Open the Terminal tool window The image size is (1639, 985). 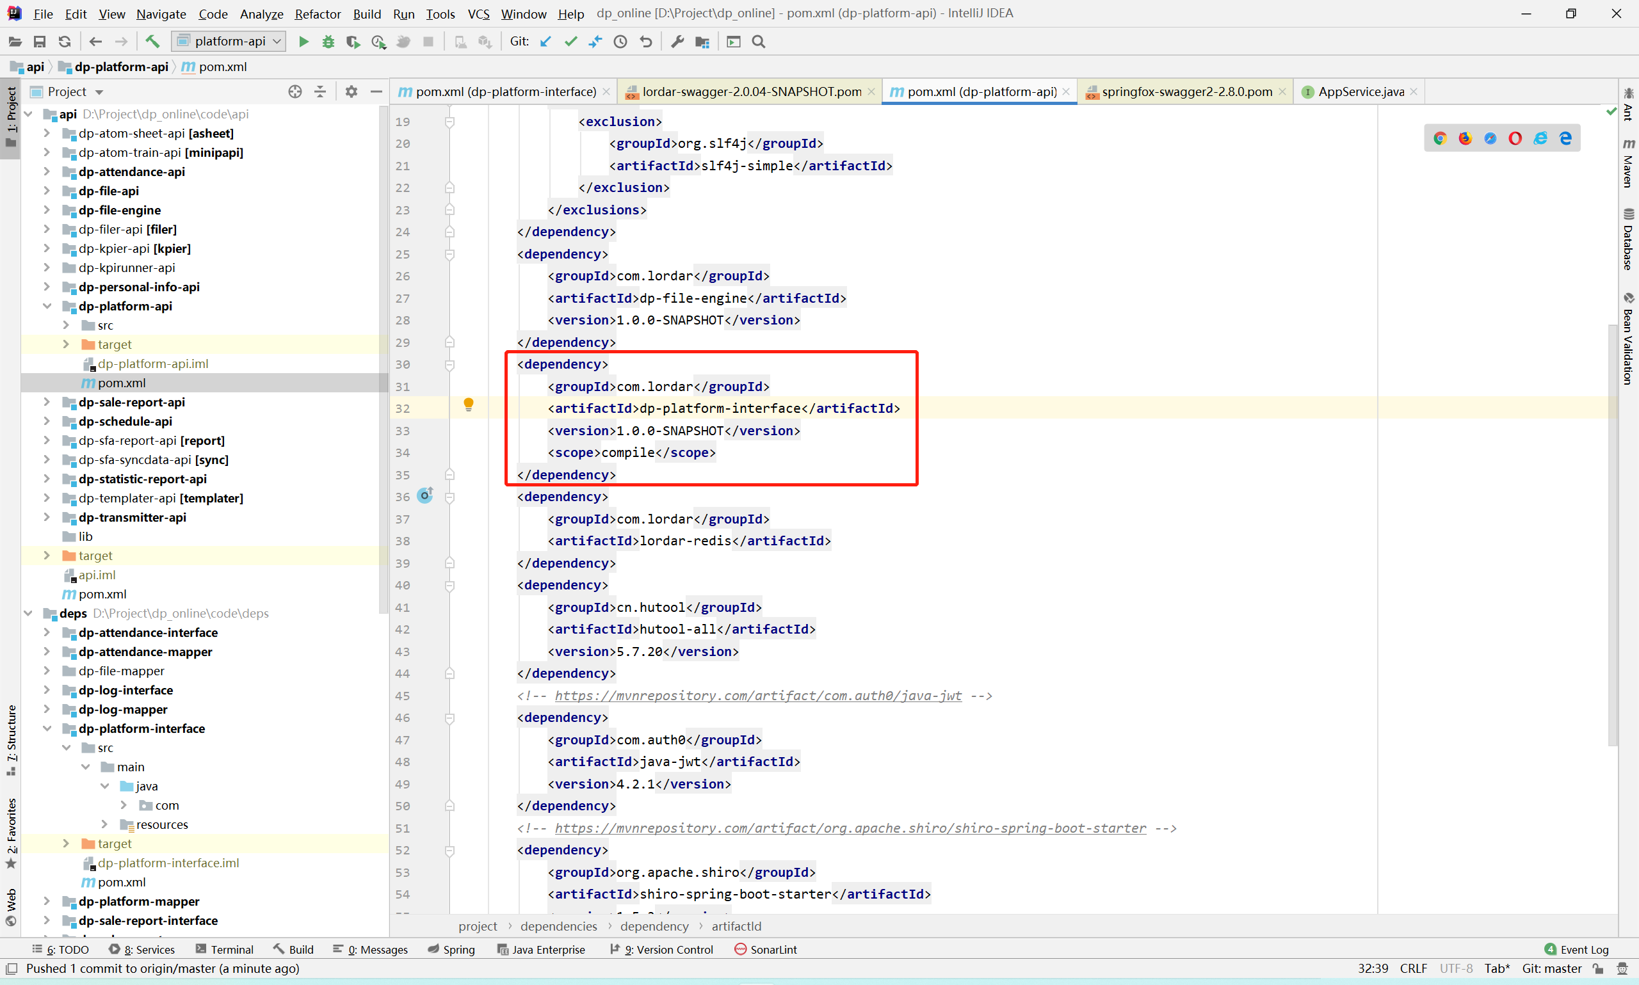coord(224,949)
